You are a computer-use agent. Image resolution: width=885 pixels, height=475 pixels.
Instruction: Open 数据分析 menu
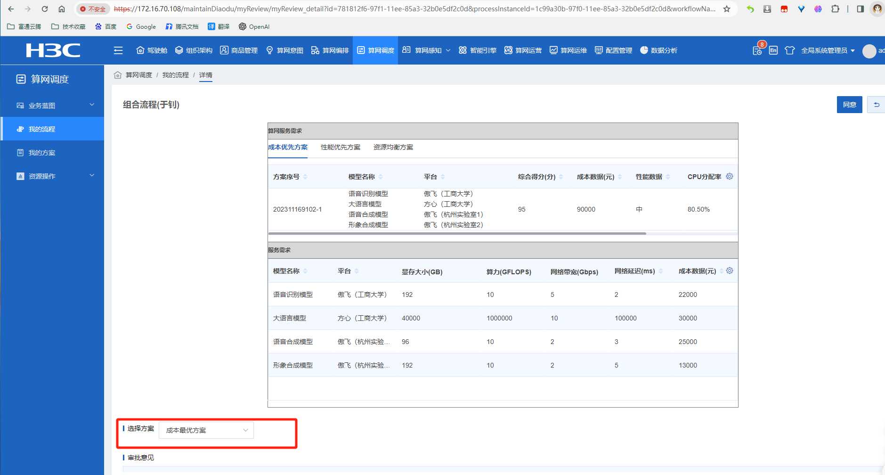(658, 50)
